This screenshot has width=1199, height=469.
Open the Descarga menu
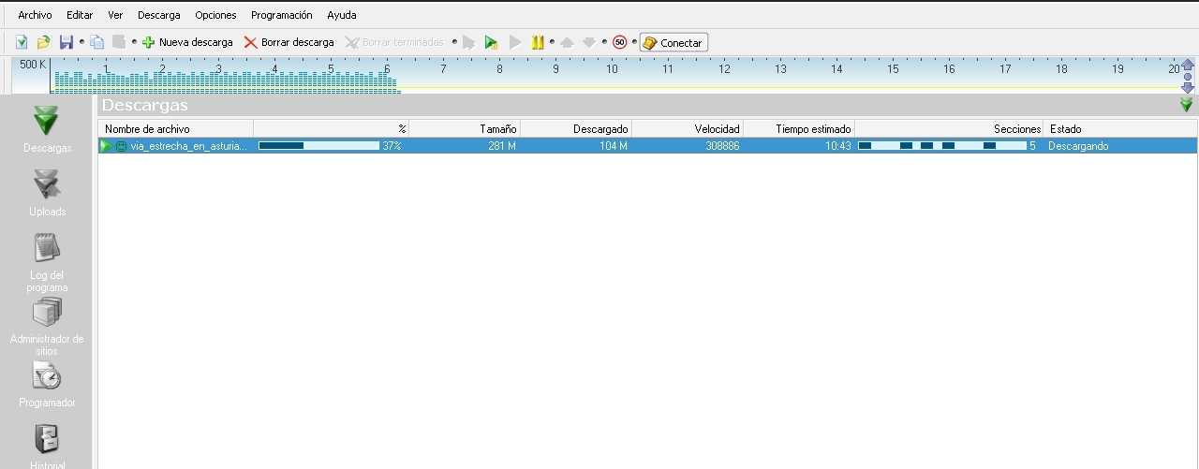click(158, 15)
